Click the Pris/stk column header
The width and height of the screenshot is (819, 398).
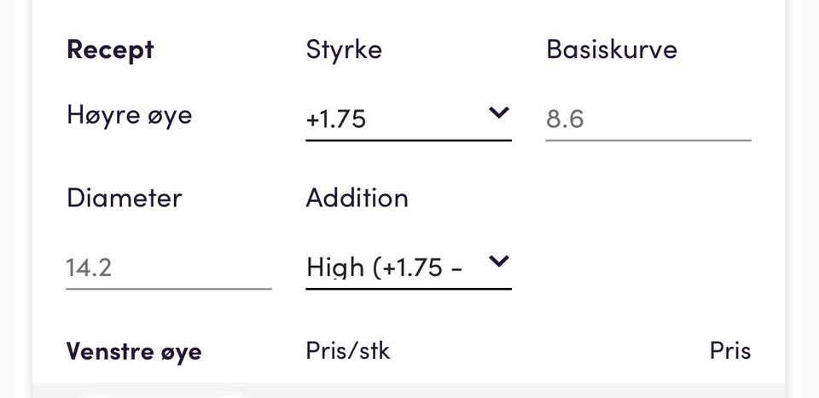click(348, 351)
